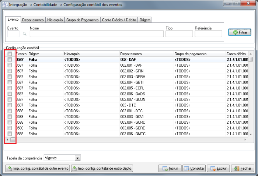Click the Incluir button

tap(170, 169)
